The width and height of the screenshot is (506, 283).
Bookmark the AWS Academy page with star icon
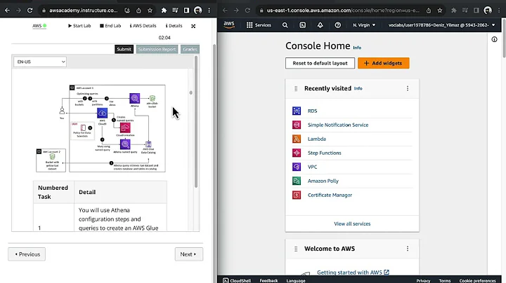pyautogui.click(x=150, y=11)
